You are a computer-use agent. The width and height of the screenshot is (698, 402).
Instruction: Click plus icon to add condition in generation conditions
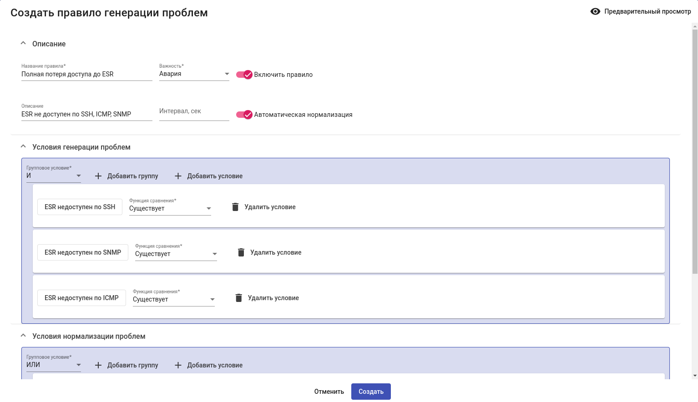click(178, 176)
